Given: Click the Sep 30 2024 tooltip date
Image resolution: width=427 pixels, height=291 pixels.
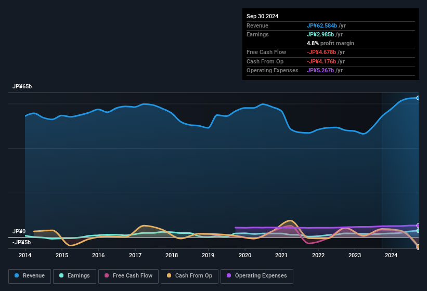Looking at the screenshot, I should pos(262,16).
